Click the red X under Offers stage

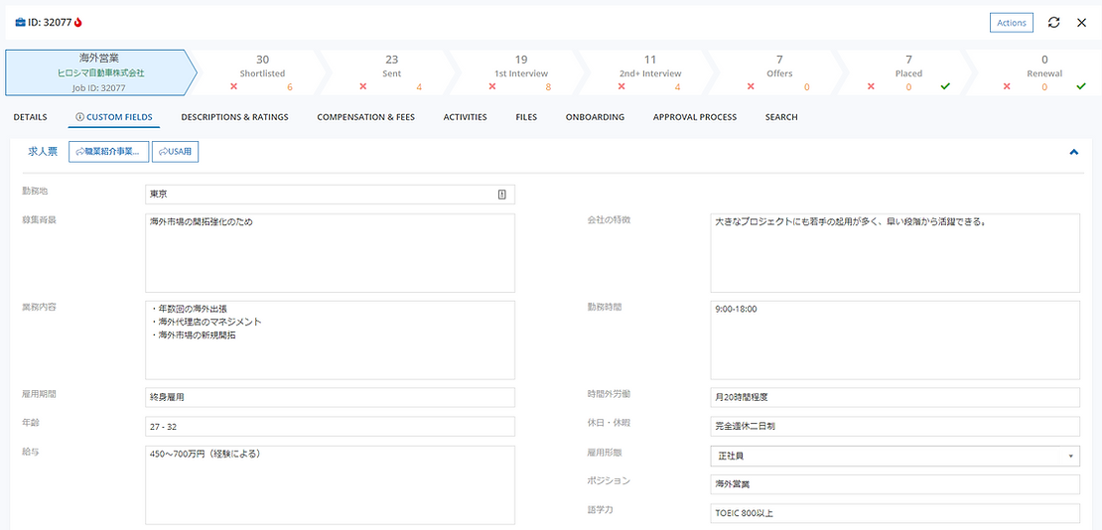pos(751,86)
